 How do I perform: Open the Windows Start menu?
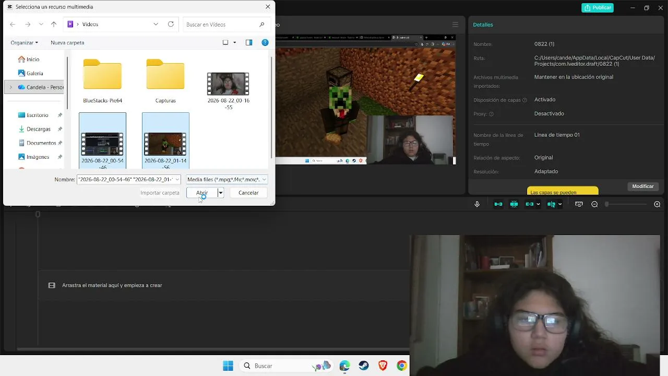pyautogui.click(x=228, y=366)
